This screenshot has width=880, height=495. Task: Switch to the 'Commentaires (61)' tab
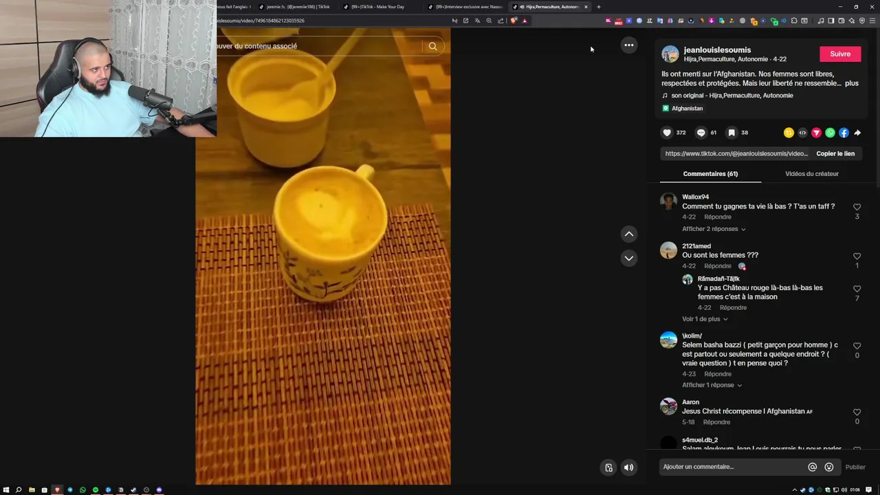(x=710, y=174)
